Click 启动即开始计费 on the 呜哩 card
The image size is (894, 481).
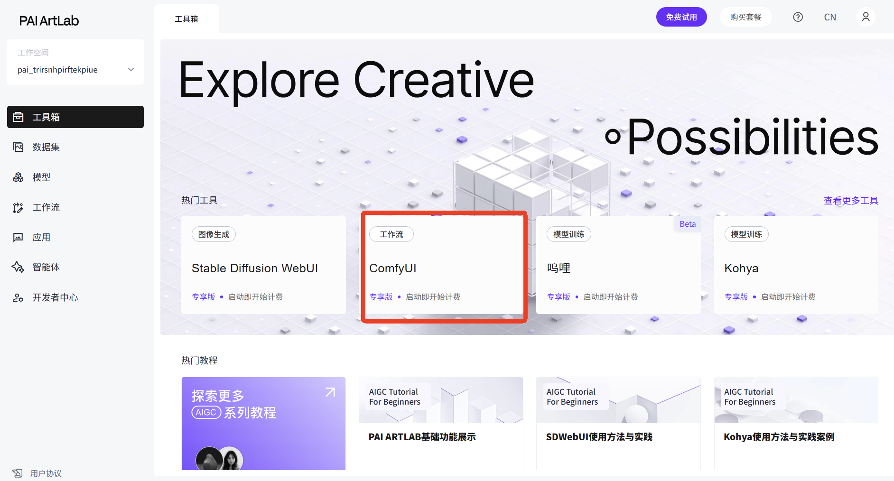(x=611, y=297)
